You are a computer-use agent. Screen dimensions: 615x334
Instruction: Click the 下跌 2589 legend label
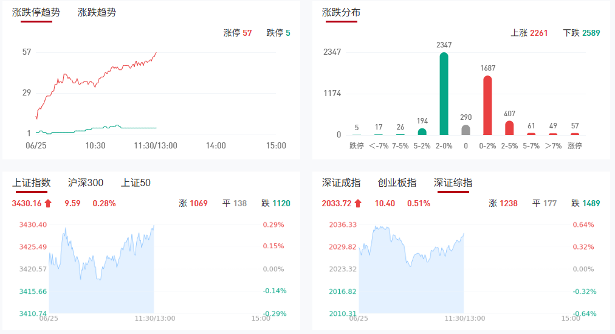tap(582, 33)
